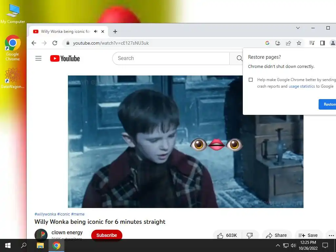This screenshot has width=336, height=252.
Task: Select Google Chrome desktop shortcut
Action: pos(13,48)
